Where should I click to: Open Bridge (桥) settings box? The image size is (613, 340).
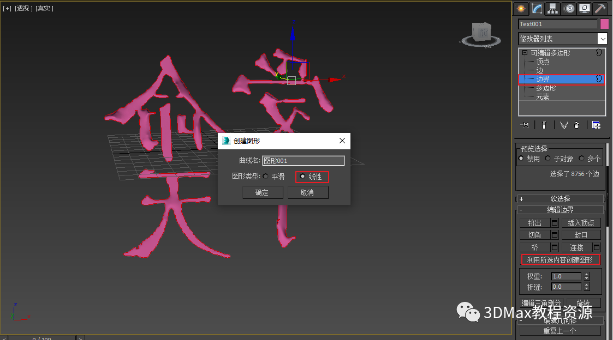(555, 247)
